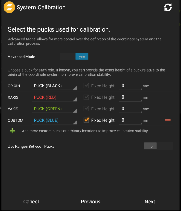Image resolution: width=181 pixels, height=211 pixels.
Task: Click the green plus icon to add a puck
Action: [13, 131]
